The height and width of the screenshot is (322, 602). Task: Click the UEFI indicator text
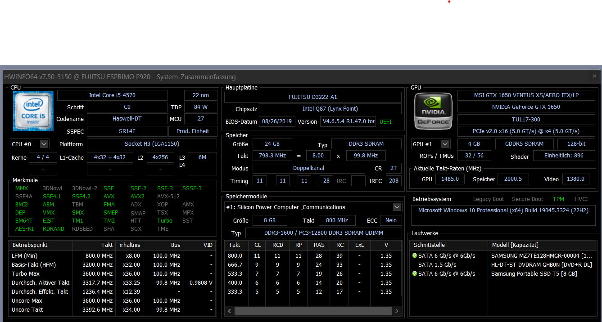point(385,121)
